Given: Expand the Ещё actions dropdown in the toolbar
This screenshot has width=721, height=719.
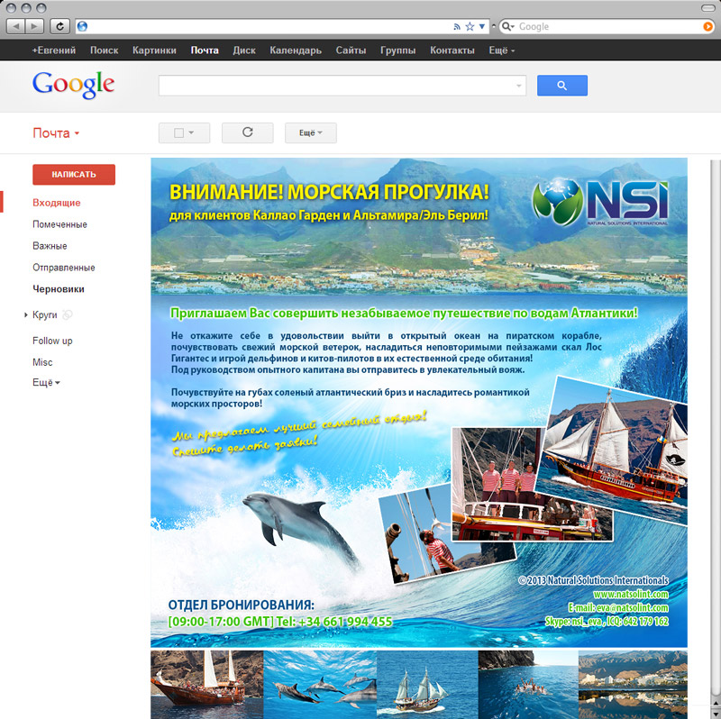Looking at the screenshot, I should click(310, 133).
